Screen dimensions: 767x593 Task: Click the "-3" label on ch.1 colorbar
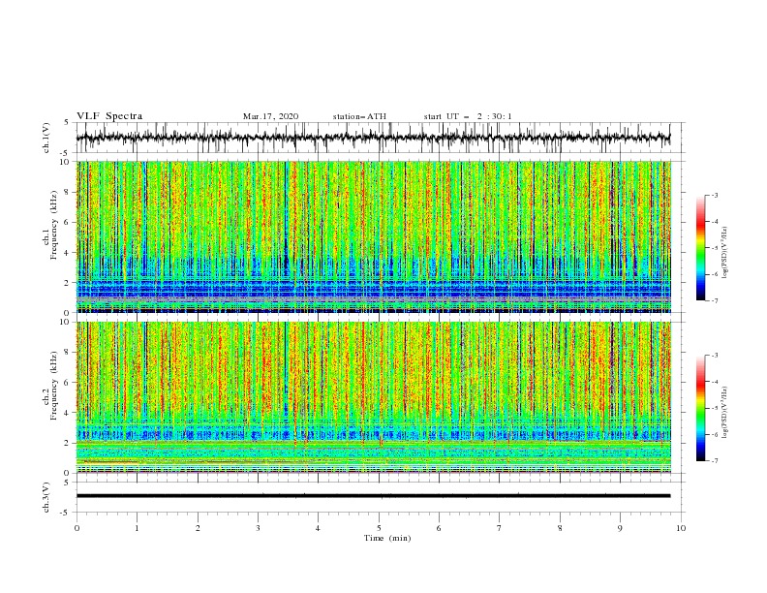(x=715, y=195)
